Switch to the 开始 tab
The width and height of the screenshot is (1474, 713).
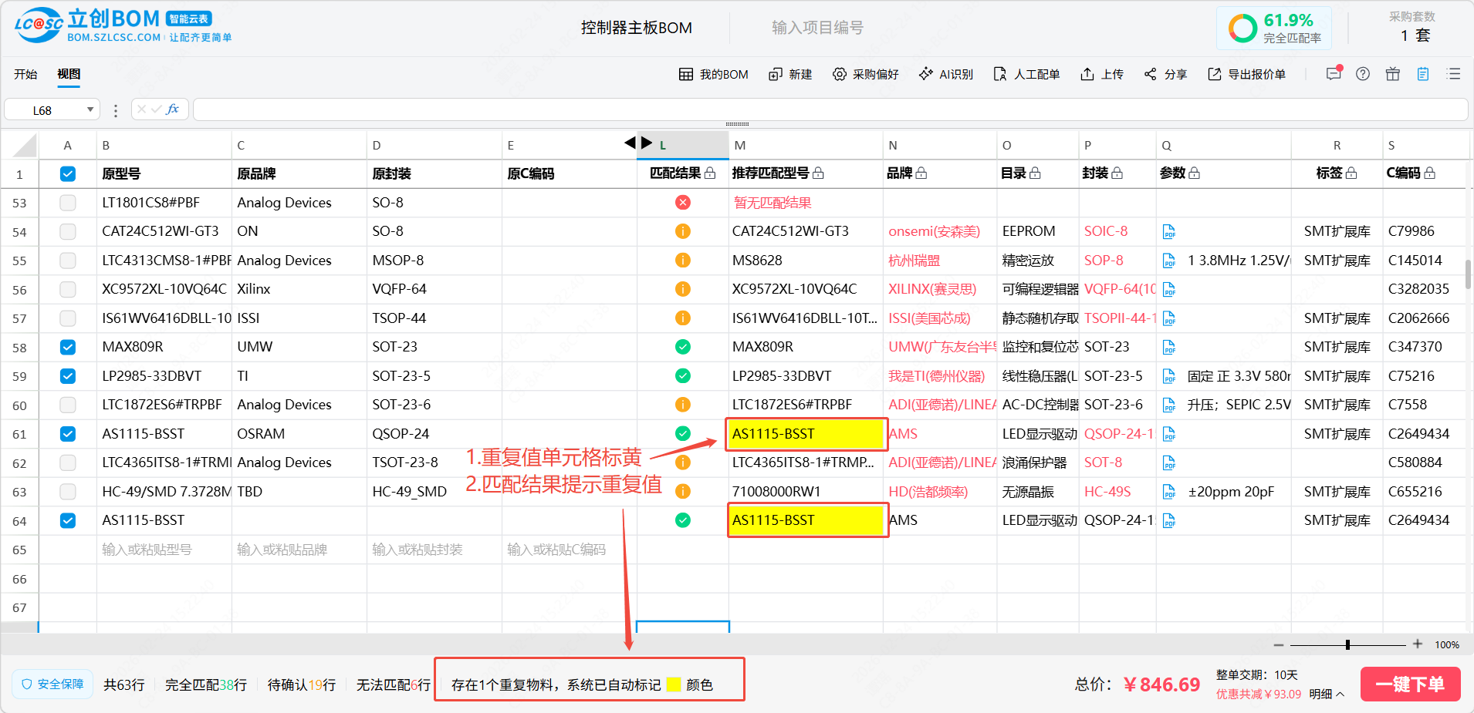[x=25, y=74]
